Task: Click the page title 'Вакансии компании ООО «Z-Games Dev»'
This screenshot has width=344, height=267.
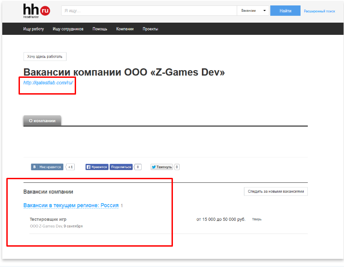Action: point(124,72)
